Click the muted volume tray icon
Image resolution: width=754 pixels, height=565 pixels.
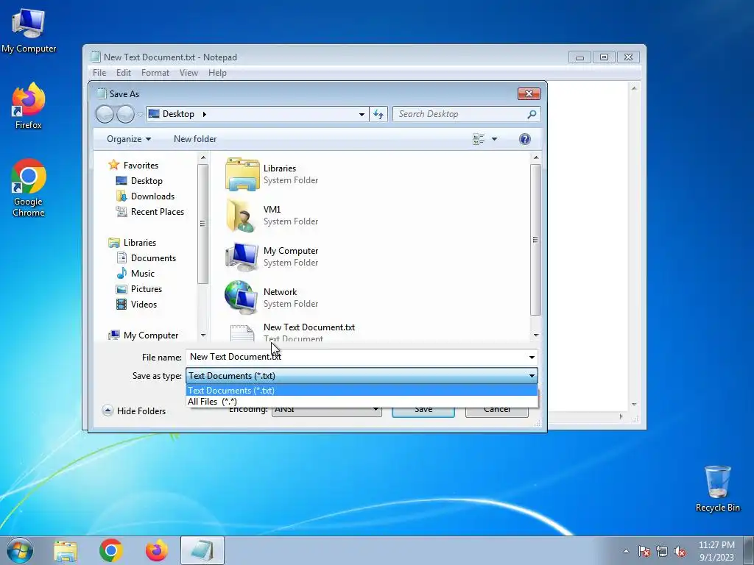pyautogui.click(x=680, y=551)
